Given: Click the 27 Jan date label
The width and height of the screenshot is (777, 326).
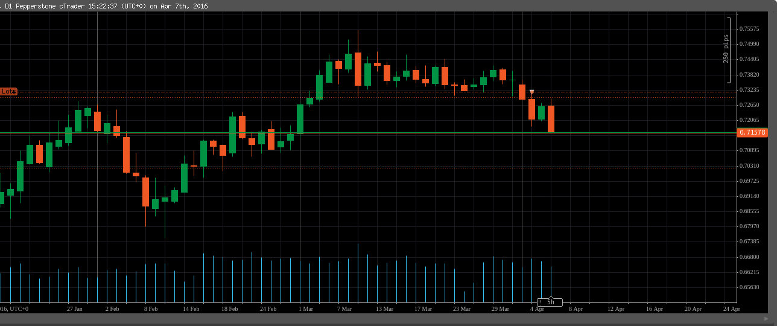Looking at the screenshot, I should point(75,308).
